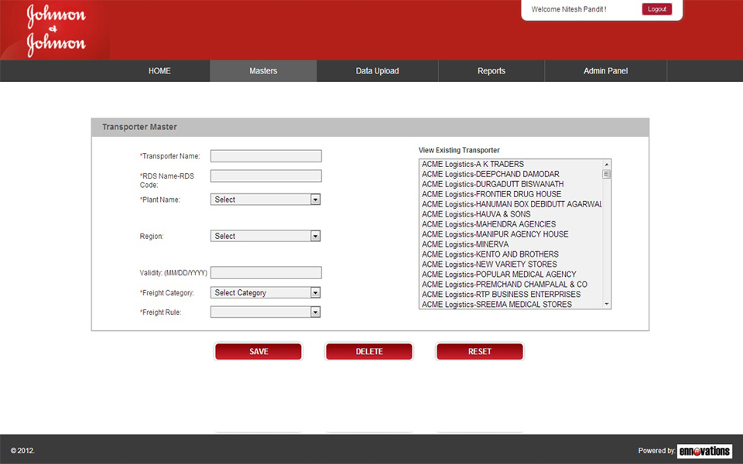The image size is (743, 464).
Task: Open the Data Upload menu
Action: point(377,71)
